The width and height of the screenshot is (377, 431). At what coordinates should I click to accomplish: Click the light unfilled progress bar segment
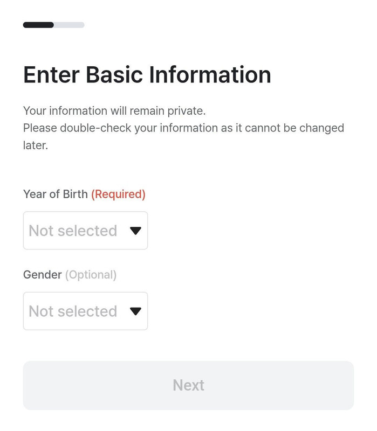point(69,25)
